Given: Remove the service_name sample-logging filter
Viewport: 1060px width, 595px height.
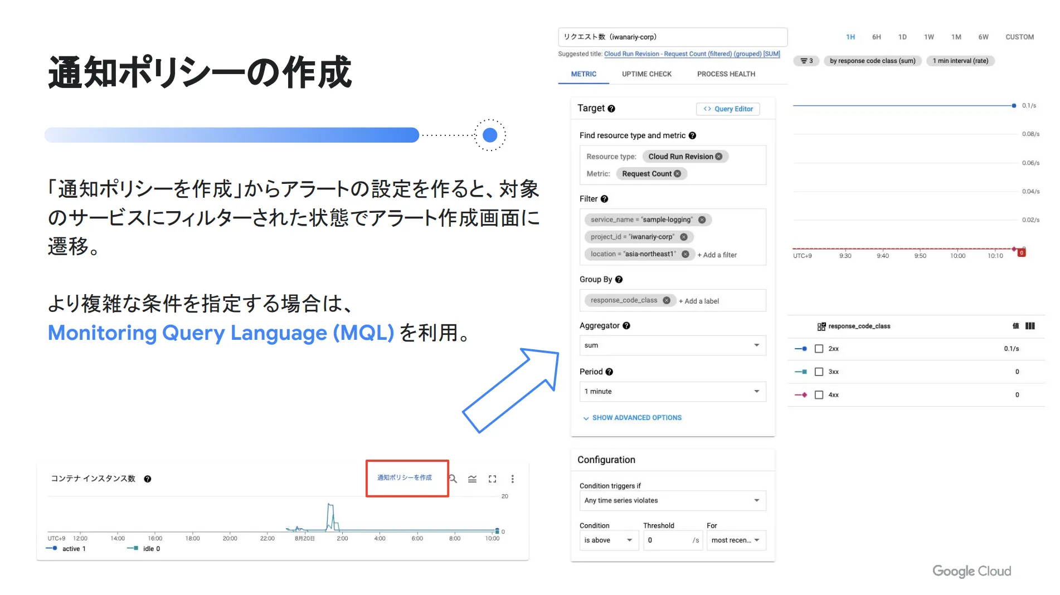Looking at the screenshot, I should click(x=702, y=220).
